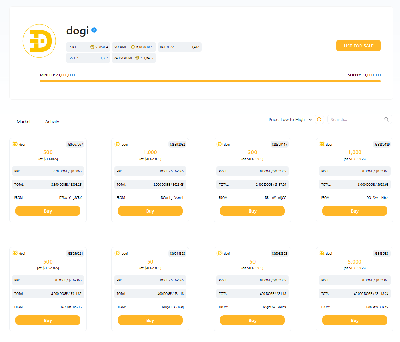The width and height of the screenshot is (400, 342).
Task: Buy the 5,000 dogi listing for 40,000 DOGE
Action: pos(355,320)
